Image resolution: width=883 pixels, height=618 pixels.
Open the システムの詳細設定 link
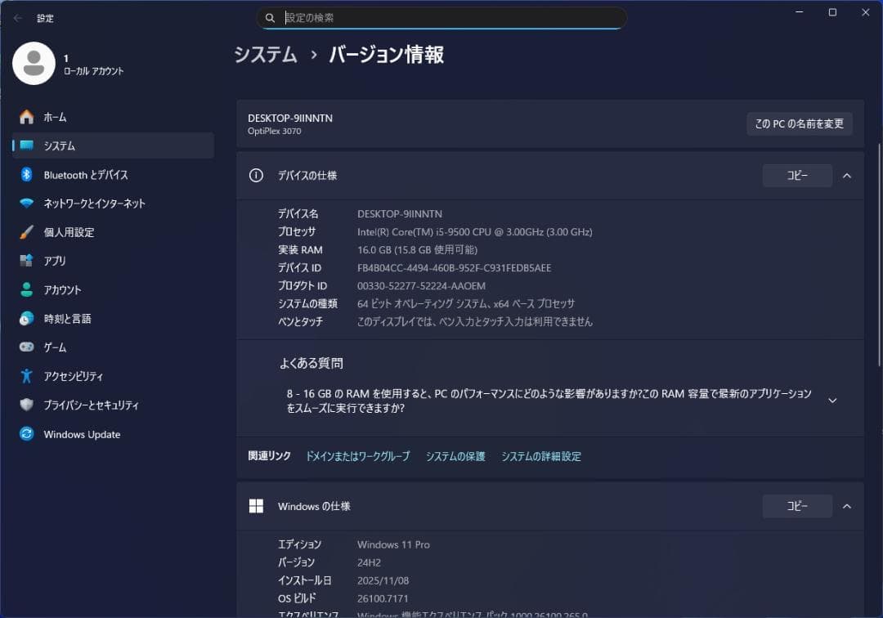point(540,456)
